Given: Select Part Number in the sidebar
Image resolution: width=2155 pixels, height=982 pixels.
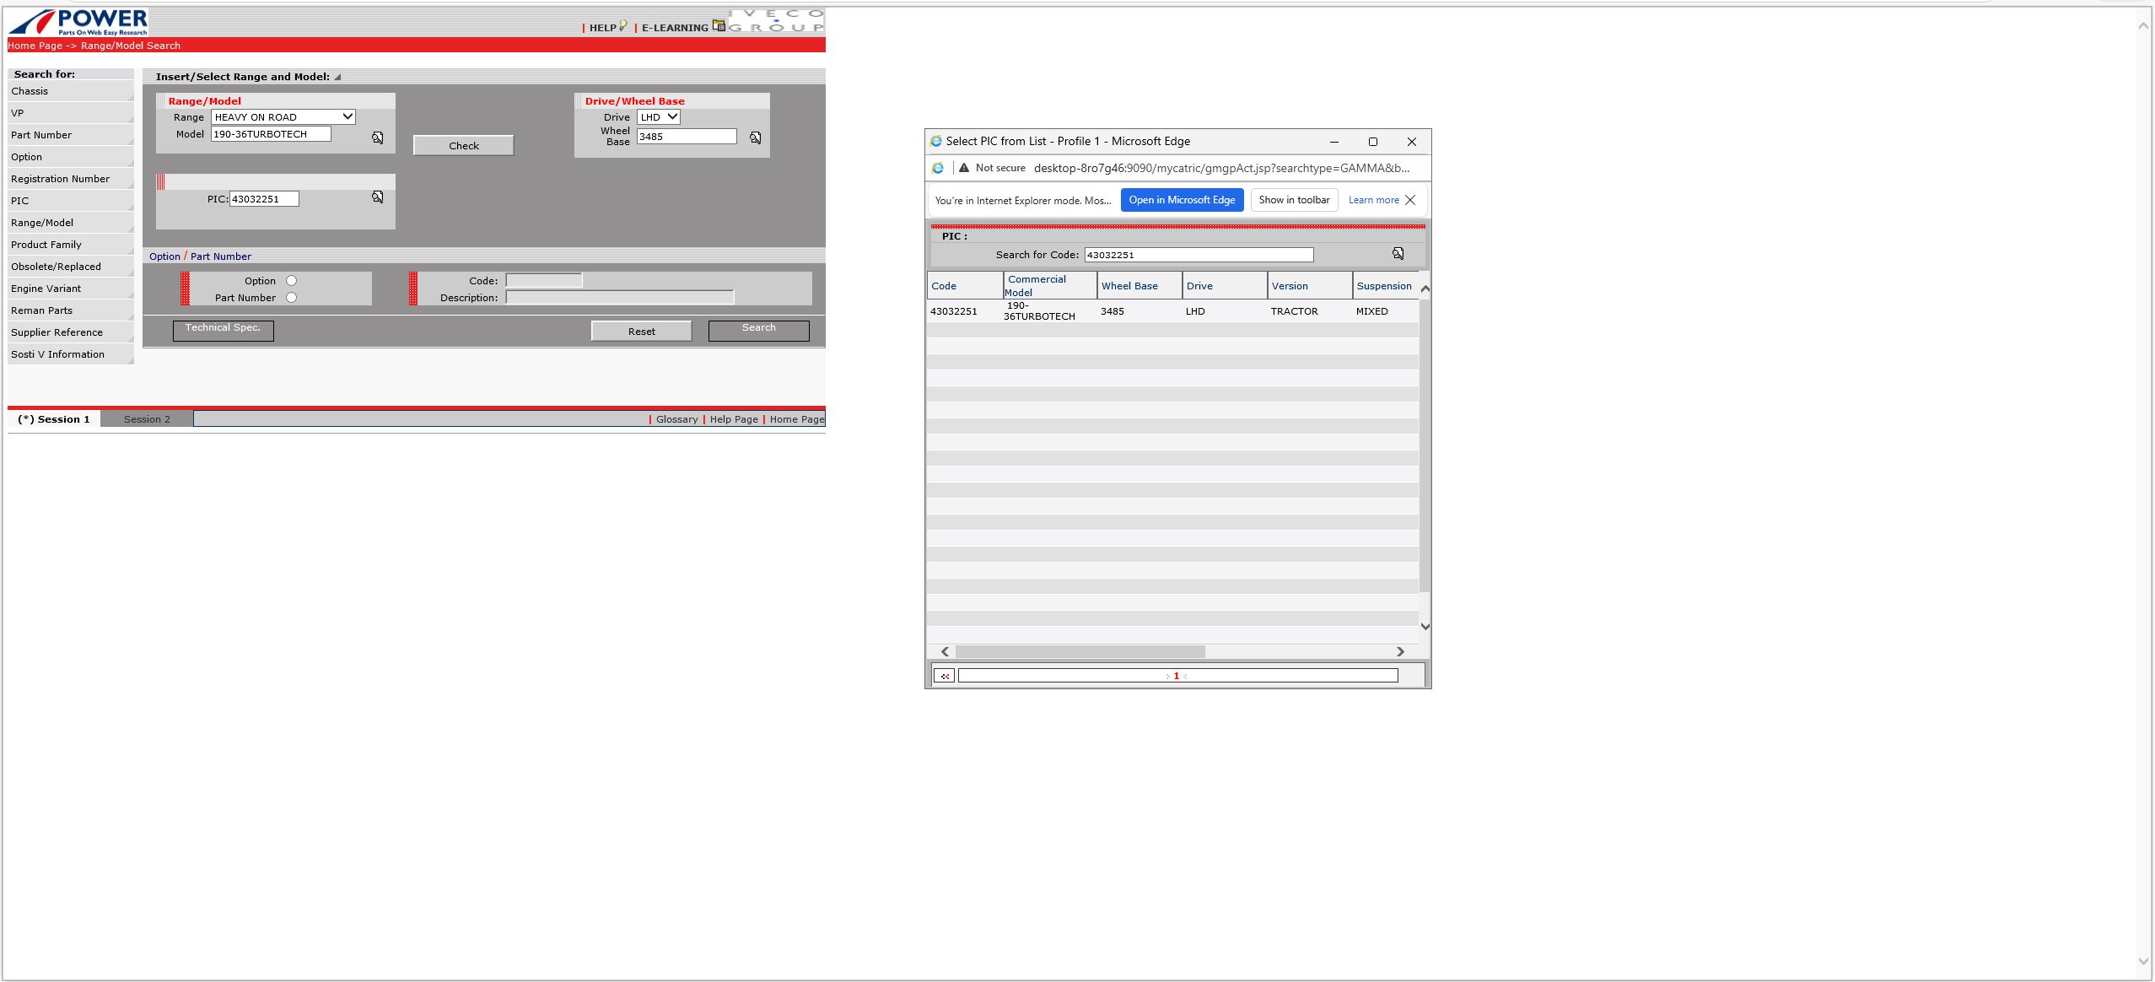Looking at the screenshot, I should pyautogui.click(x=71, y=135).
